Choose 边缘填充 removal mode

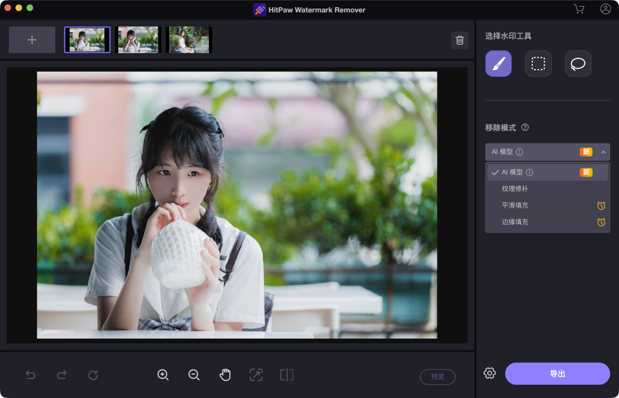click(515, 222)
